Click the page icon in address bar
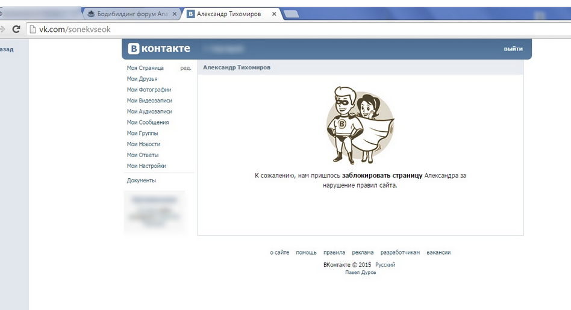571x310 pixels. pos(33,29)
